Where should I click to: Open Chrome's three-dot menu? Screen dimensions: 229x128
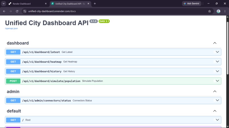pyautogui.click(x=225, y=11)
